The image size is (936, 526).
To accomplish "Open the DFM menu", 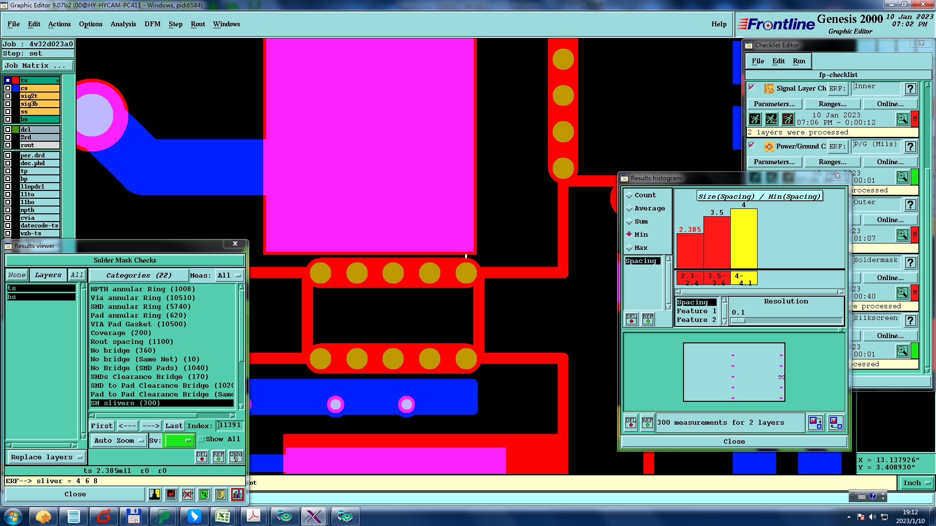I will pos(152,24).
